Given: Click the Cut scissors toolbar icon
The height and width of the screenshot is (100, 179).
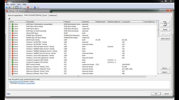Looking at the screenshot, I should click(21, 7).
